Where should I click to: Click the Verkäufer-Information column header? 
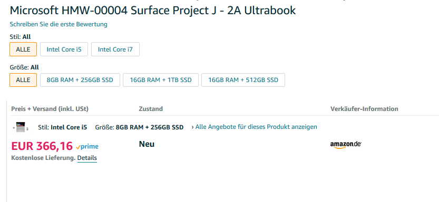pos(364,109)
